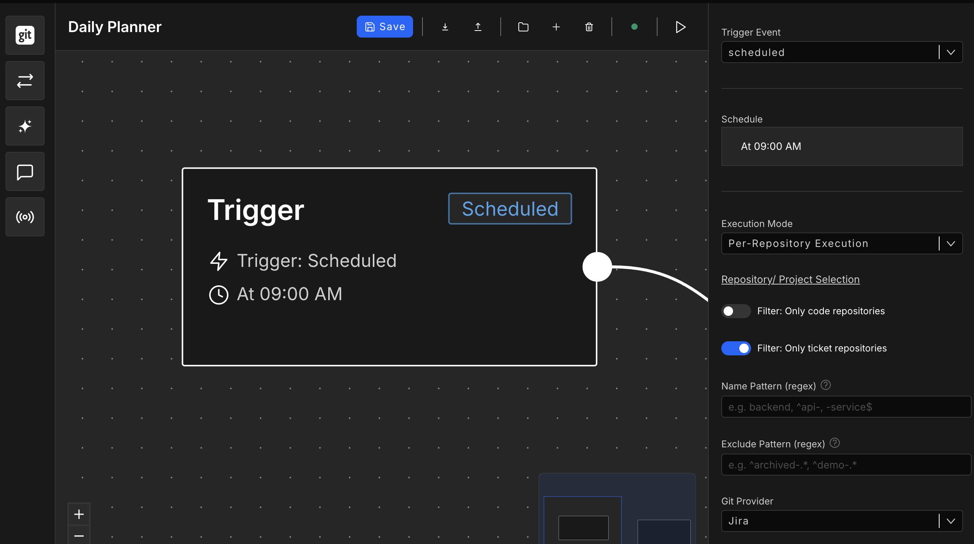Screen dimensions: 974x544
Task: Delete the workflow with the trash icon
Action: pos(589,27)
